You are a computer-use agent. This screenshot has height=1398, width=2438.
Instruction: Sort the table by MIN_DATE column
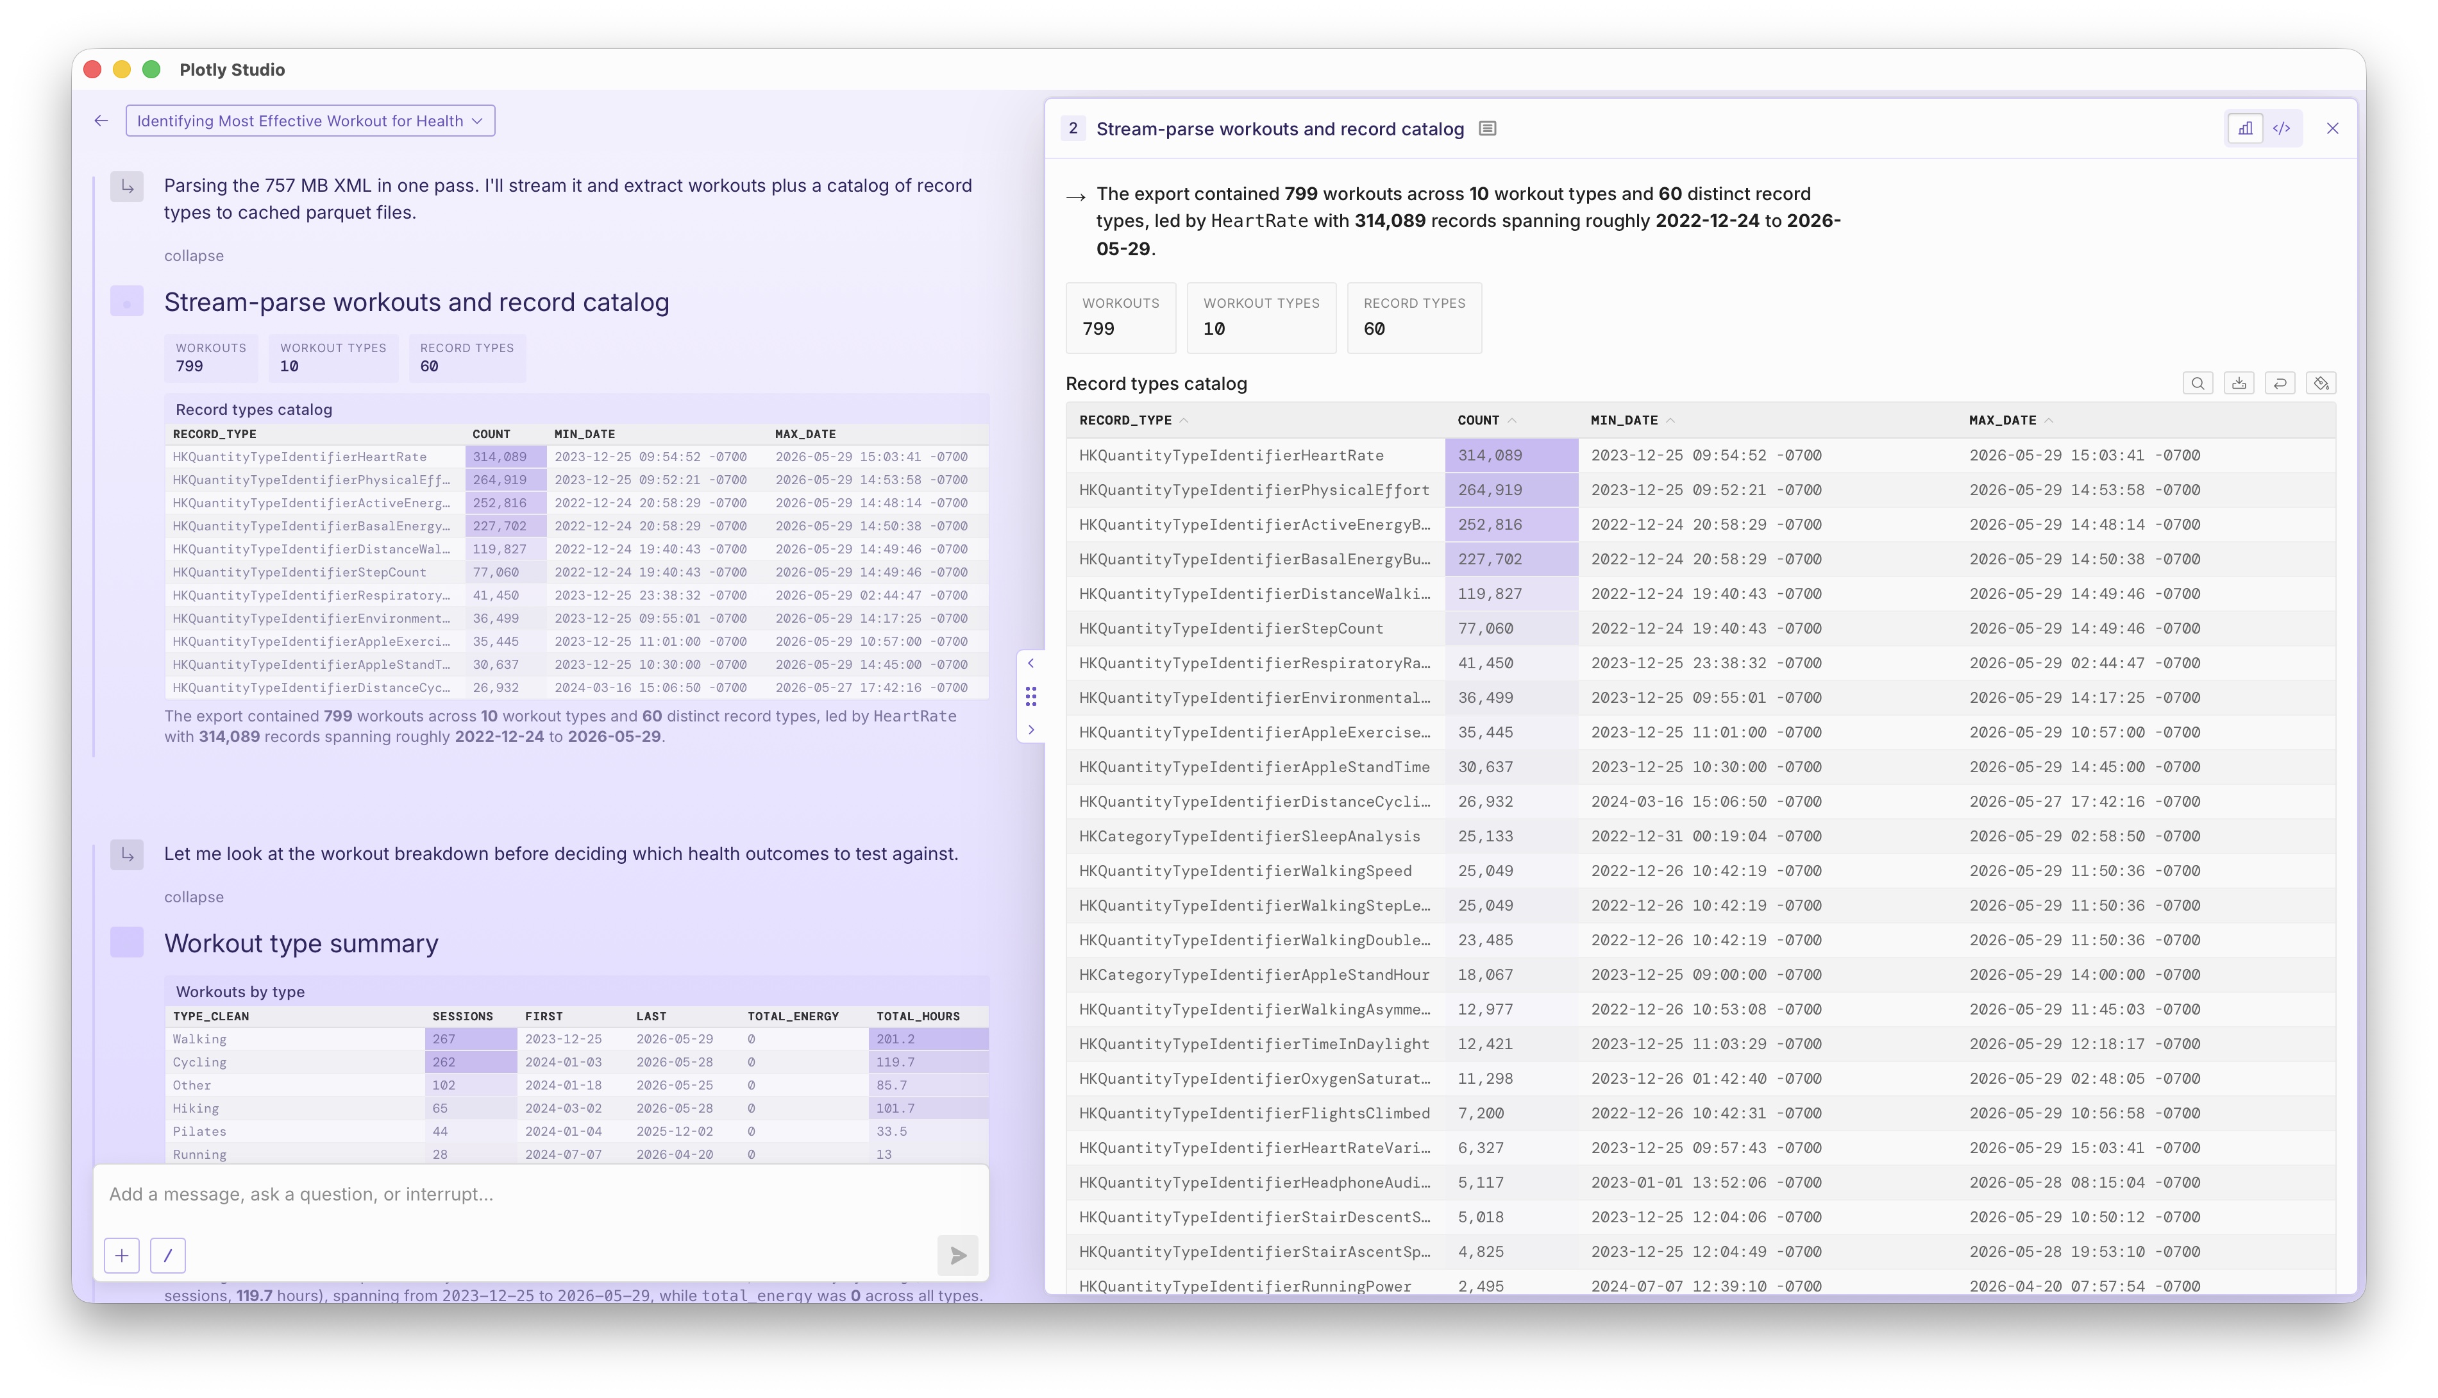coord(1632,421)
